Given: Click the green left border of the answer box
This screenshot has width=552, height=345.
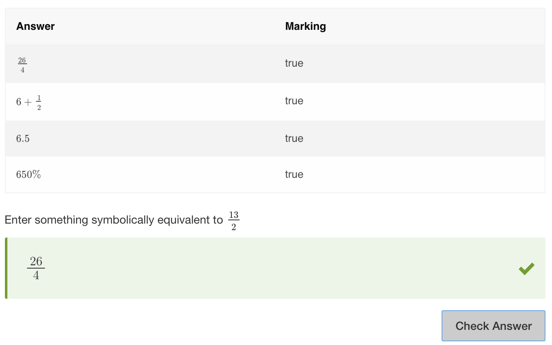Looking at the screenshot, I should point(6,268).
